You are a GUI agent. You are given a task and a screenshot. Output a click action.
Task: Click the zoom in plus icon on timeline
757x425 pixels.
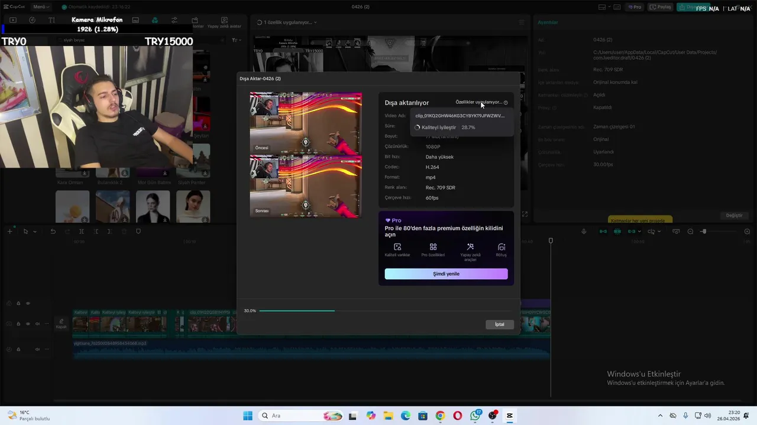[x=747, y=231]
